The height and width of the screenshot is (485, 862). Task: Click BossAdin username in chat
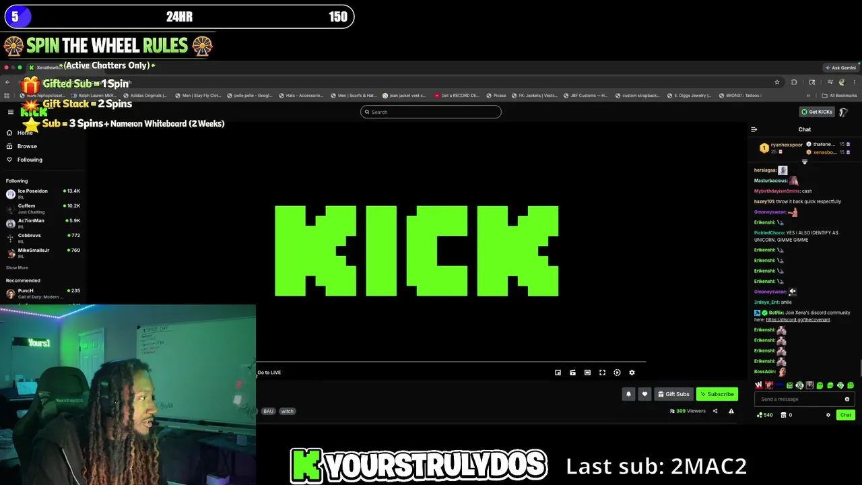[x=765, y=372]
